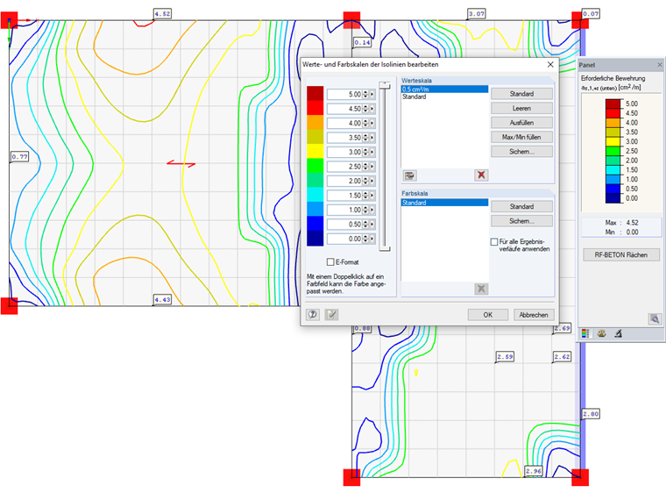The width and height of the screenshot is (666, 500).
Task: Click top handle of vertical range slider
Action: pos(385,85)
